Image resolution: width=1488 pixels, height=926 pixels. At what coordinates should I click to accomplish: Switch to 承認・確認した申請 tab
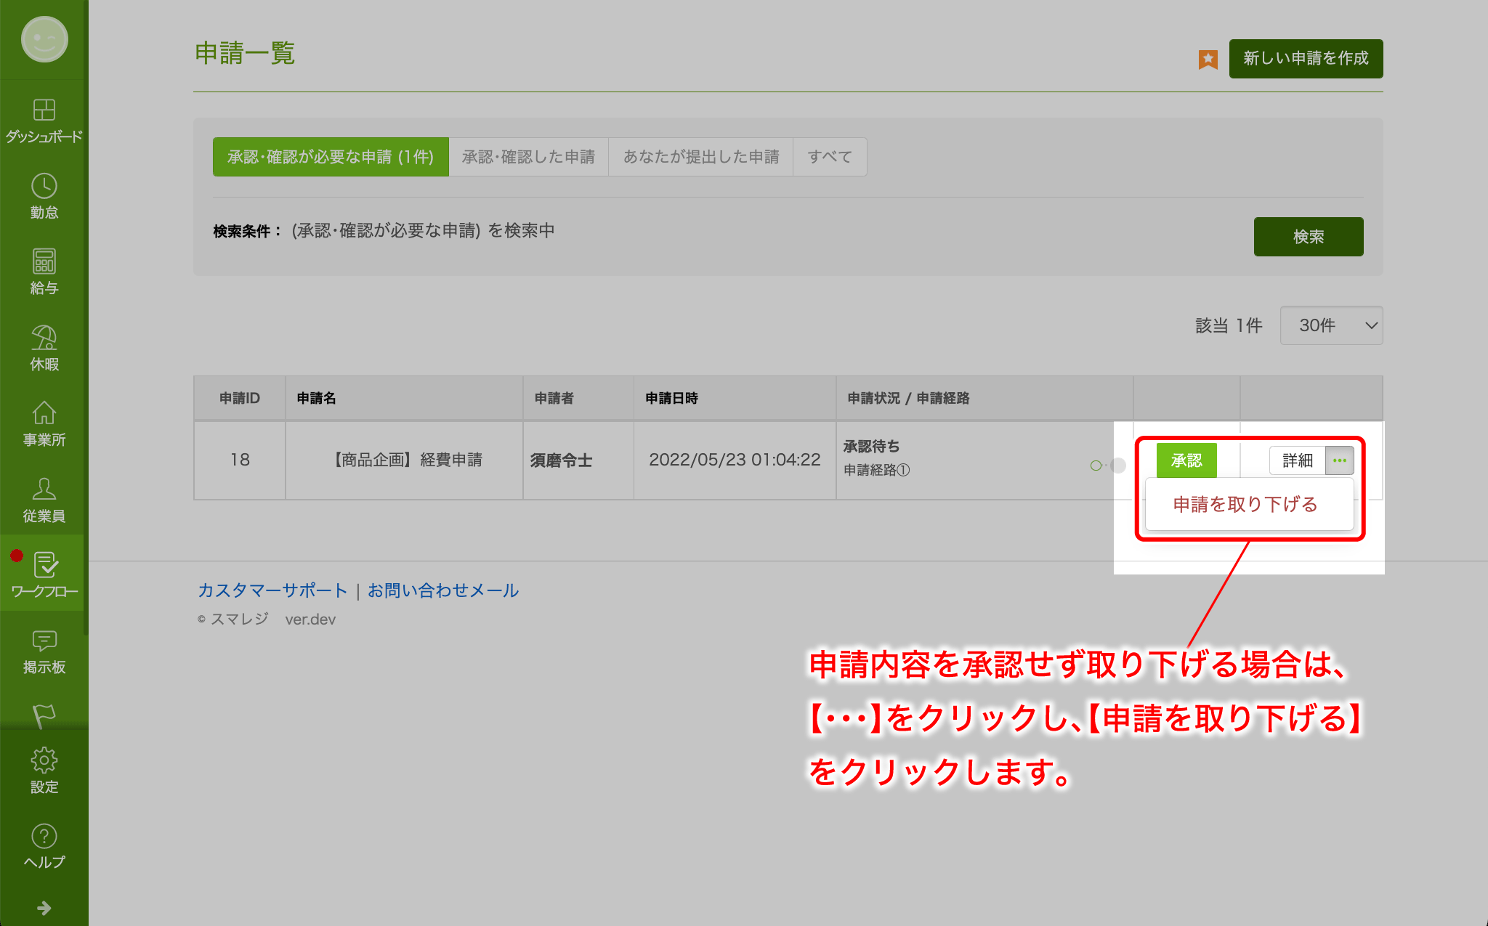point(528,157)
